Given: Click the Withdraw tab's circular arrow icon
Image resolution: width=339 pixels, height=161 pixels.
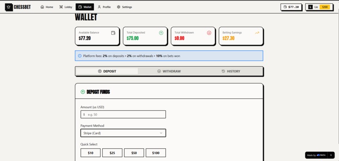Looking at the screenshot, I should pos(159,71).
